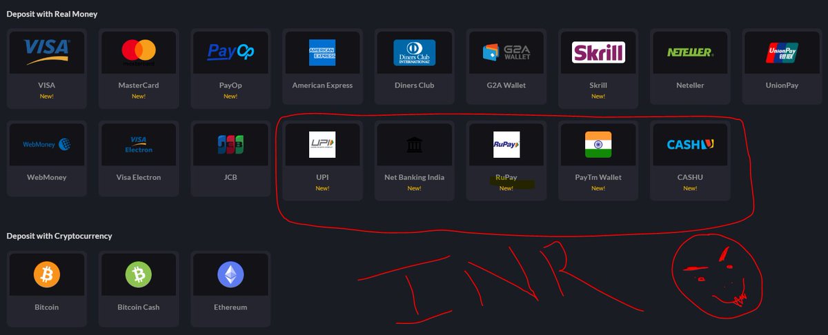Select the American Express logo
This screenshot has height=335, width=828.
click(322, 52)
